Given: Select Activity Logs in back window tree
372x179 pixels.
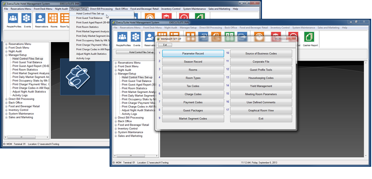Looking at the screenshot, I should pos(20,95).
